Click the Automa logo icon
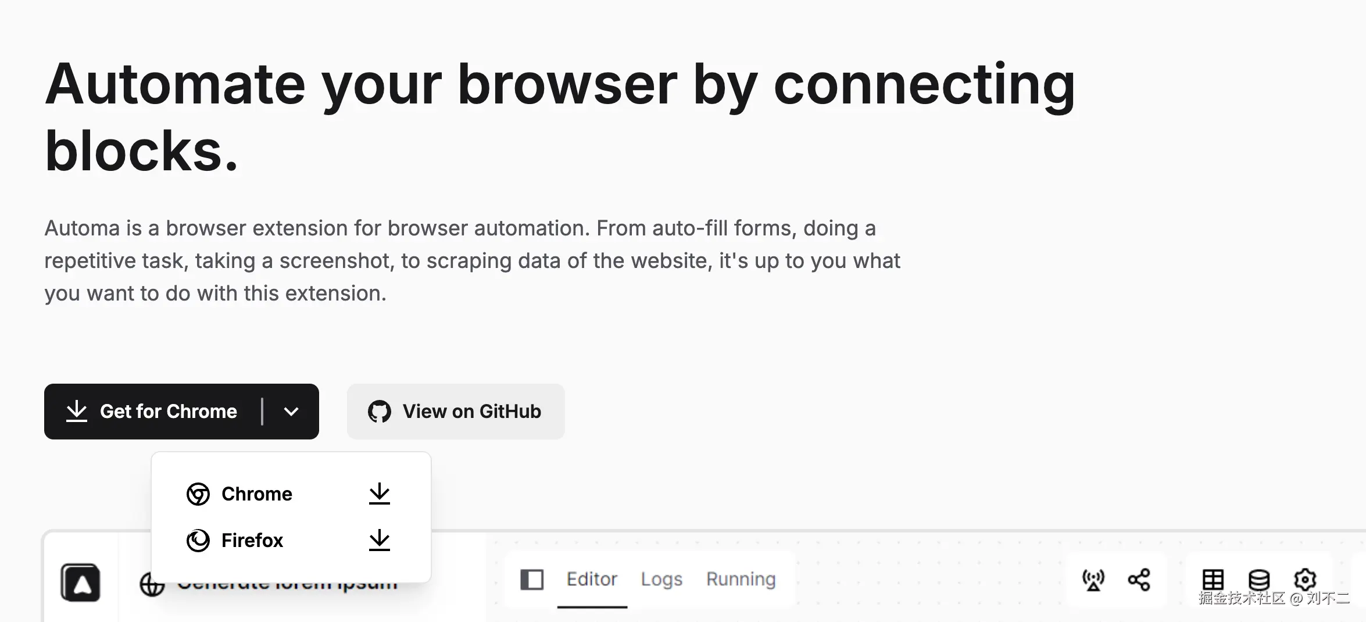 80,582
